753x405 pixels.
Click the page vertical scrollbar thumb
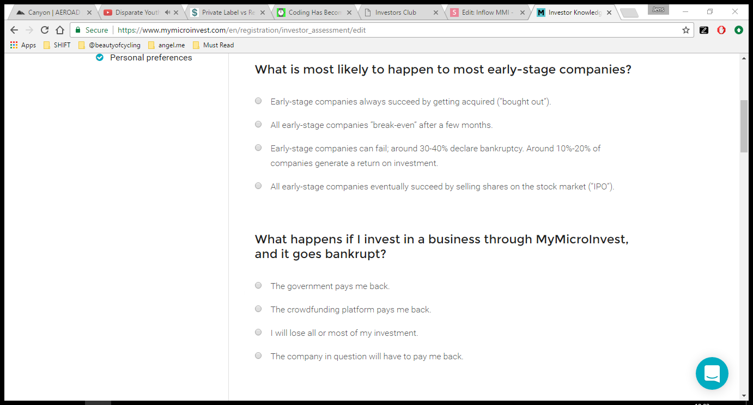click(744, 126)
